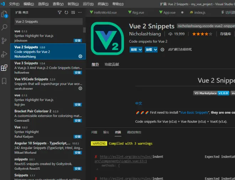
Task: Open src\components\Login.vue:13:1 terminal link
Action: 121,161
